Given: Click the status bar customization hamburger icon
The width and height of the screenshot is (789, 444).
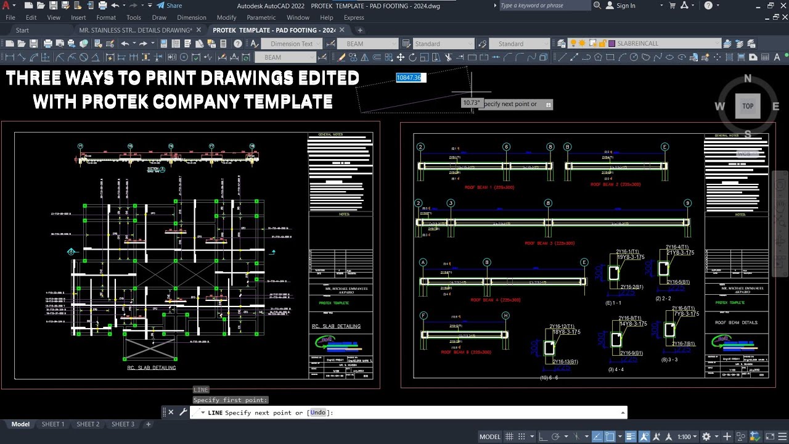Looking at the screenshot, I should click(x=783, y=437).
